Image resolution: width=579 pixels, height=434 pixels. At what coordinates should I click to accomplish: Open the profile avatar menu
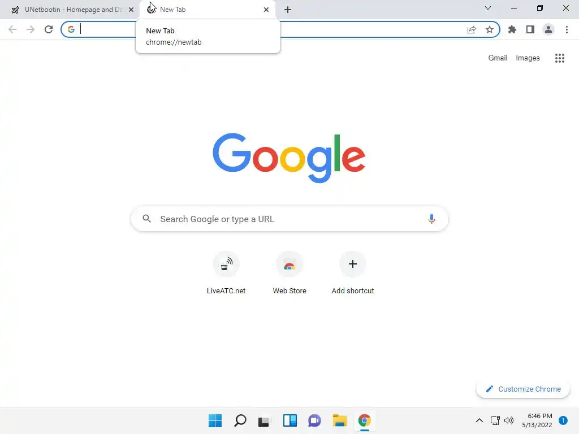click(x=548, y=29)
